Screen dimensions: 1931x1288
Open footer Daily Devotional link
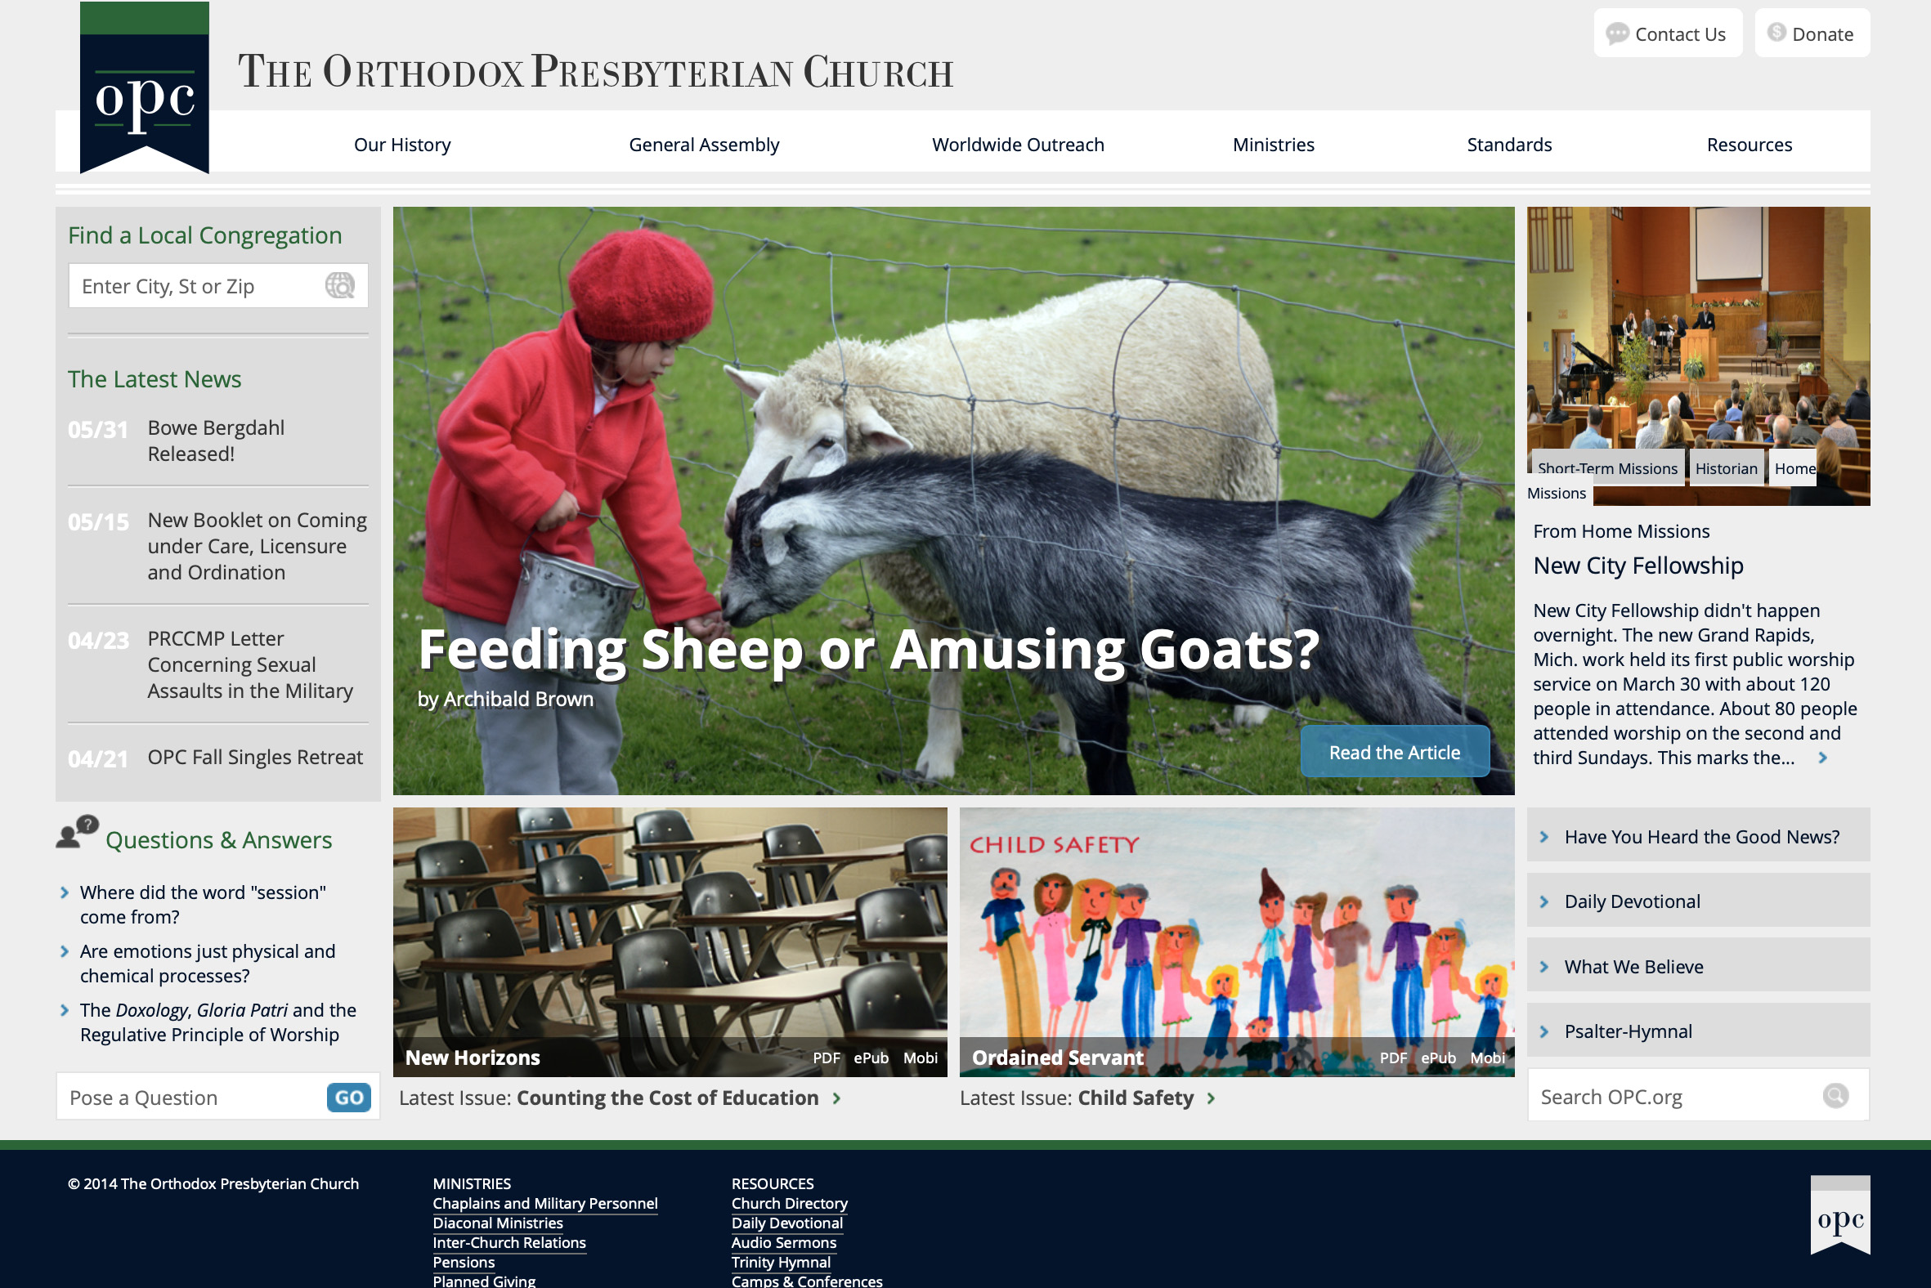click(x=786, y=1223)
